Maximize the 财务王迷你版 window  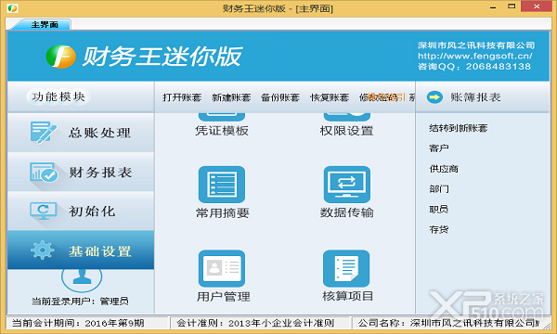(512, 6)
